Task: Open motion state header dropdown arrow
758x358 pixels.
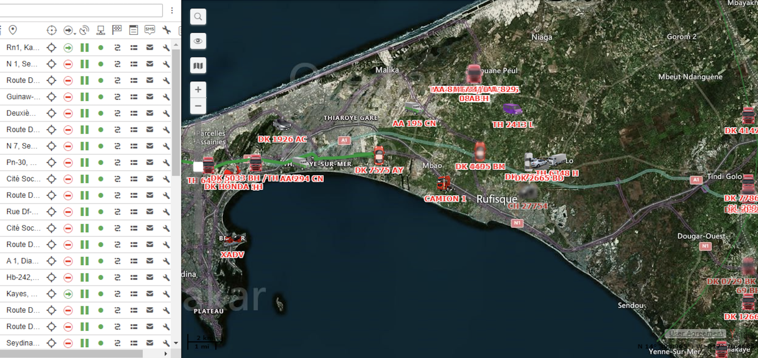Action: pyautogui.click(x=75, y=33)
